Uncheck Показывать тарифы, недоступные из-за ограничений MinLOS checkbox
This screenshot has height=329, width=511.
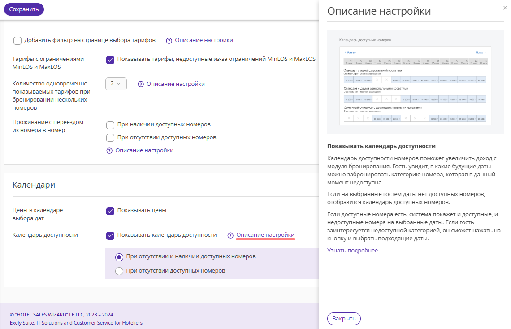110,60
